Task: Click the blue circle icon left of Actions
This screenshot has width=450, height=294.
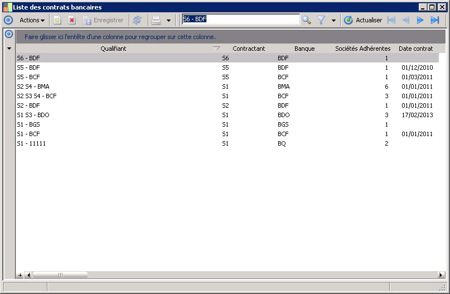Action: point(8,20)
